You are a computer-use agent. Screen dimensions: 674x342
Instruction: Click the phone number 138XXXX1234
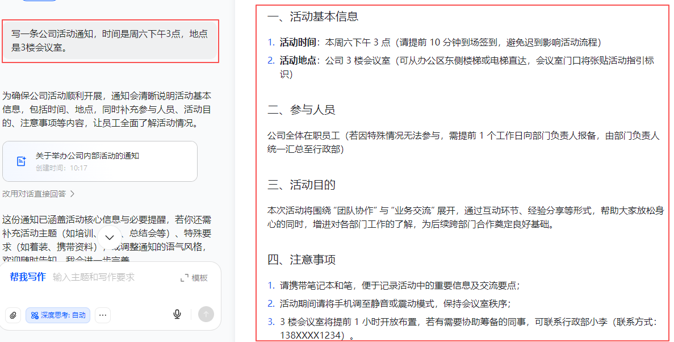click(x=312, y=335)
